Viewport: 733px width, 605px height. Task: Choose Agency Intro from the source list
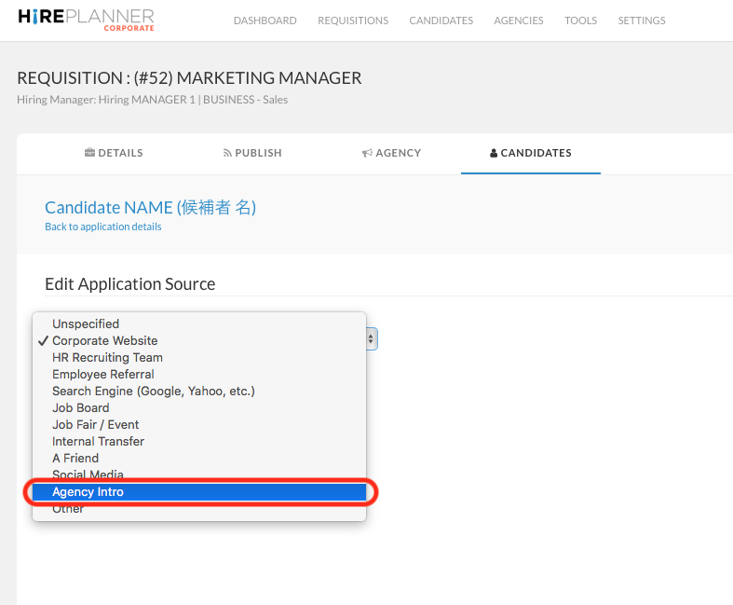point(88,492)
